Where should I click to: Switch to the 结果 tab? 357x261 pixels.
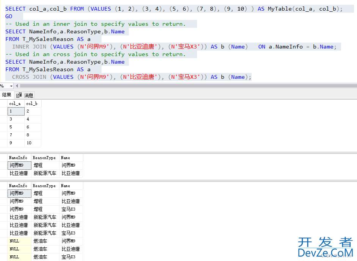click(6, 95)
